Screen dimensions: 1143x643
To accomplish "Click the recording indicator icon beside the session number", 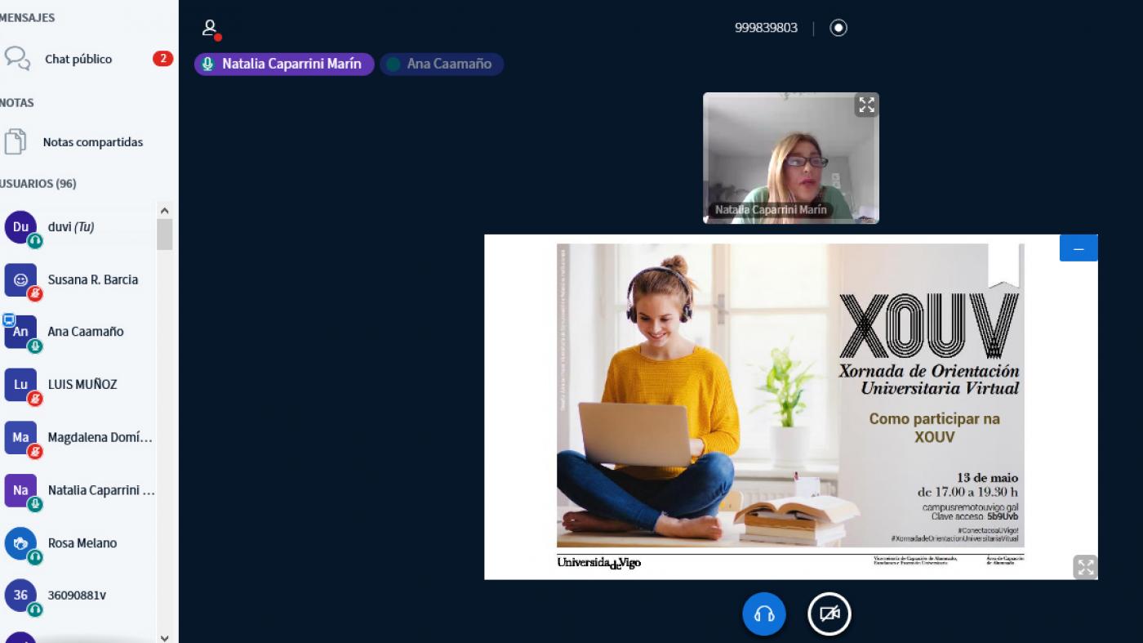I will click(838, 28).
